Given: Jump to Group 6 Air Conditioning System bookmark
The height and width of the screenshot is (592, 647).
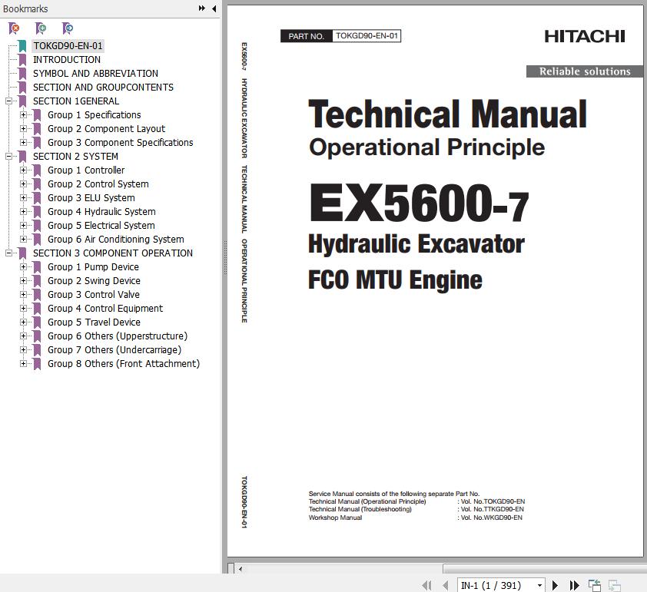Looking at the screenshot, I should (x=115, y=239).
